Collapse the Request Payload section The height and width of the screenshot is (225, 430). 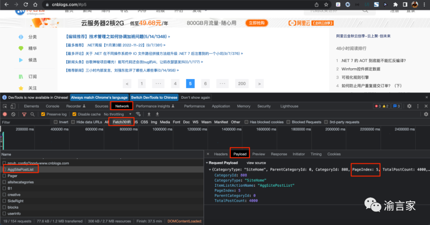click(x=207, y=163)
